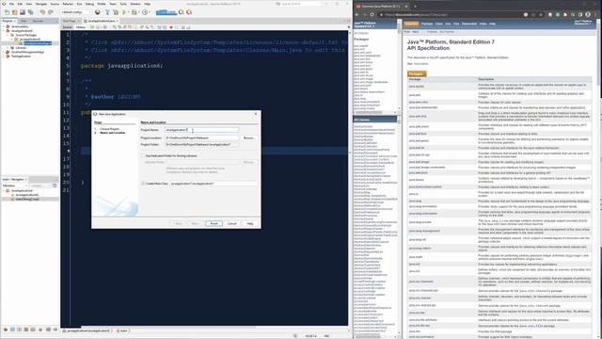Open Source menu in NetBeans

[55, 4]
